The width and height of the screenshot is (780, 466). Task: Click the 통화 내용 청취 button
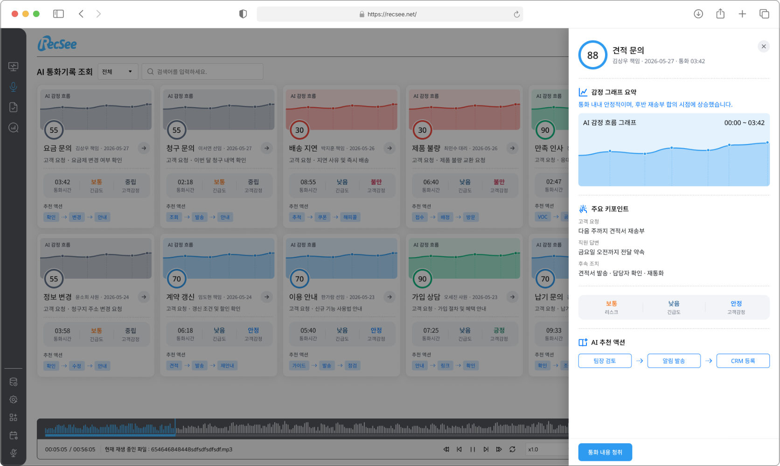pos(605,452)
